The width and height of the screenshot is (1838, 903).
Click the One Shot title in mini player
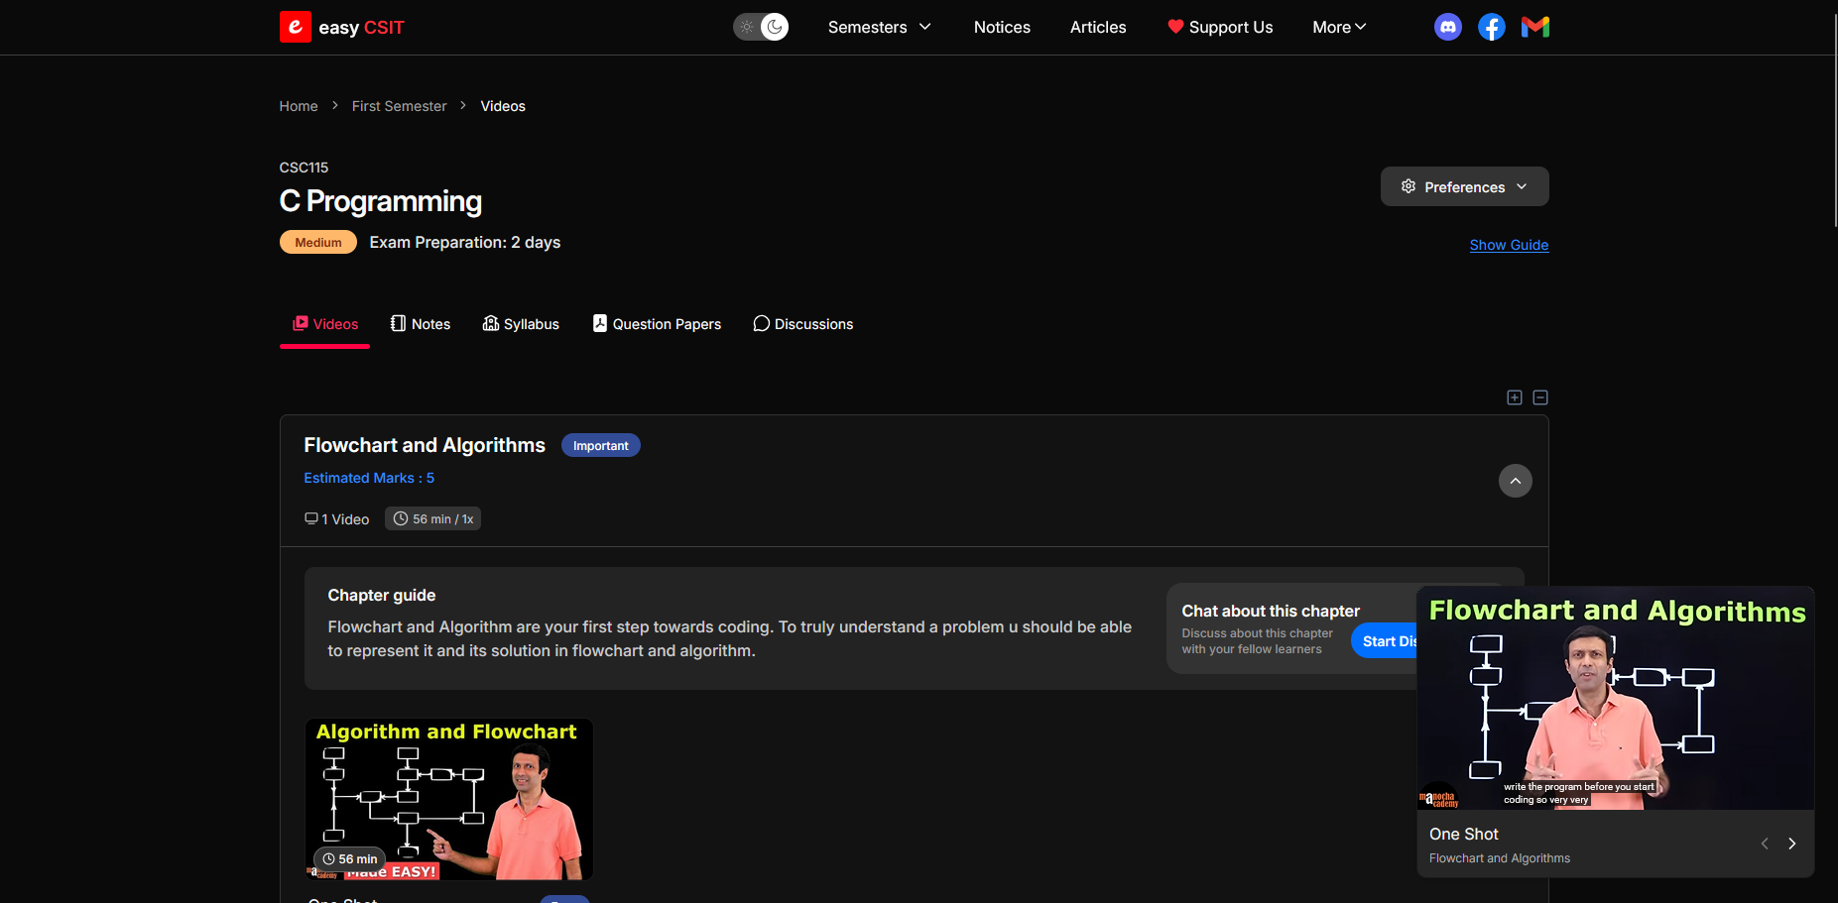1464,835
